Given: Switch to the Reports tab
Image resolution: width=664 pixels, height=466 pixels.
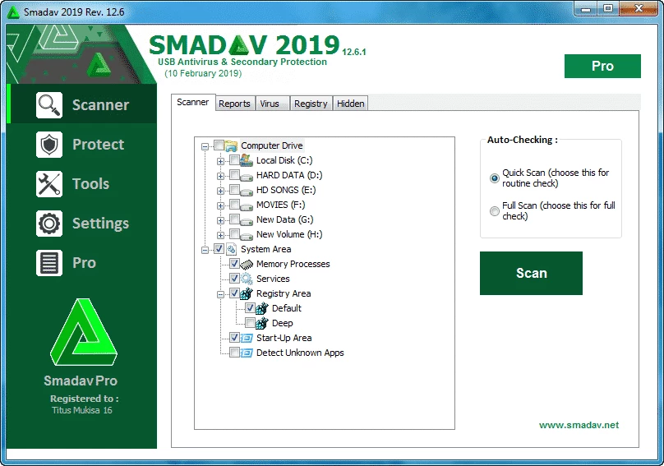Looking at the screenshot, I should 234,104.
